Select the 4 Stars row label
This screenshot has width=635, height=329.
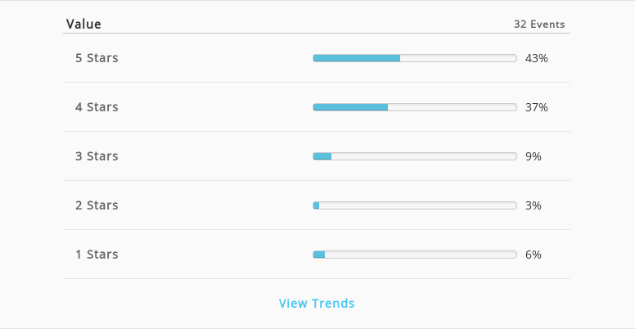(97, 107)
